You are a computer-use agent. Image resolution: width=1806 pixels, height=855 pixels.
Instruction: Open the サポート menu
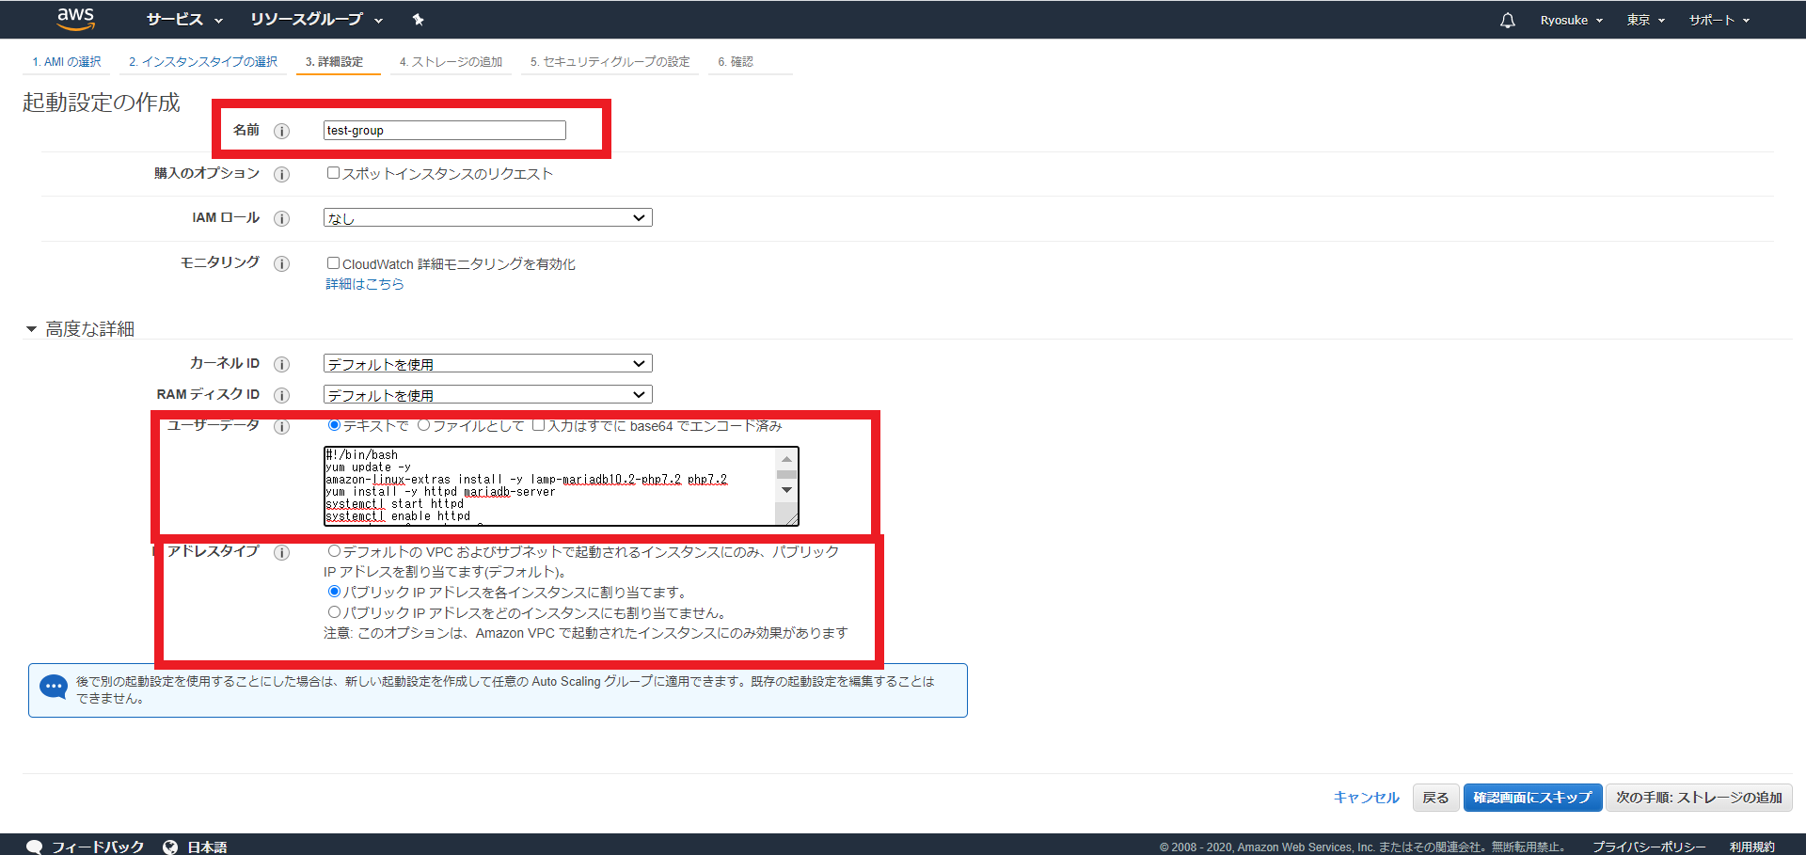1719,20
